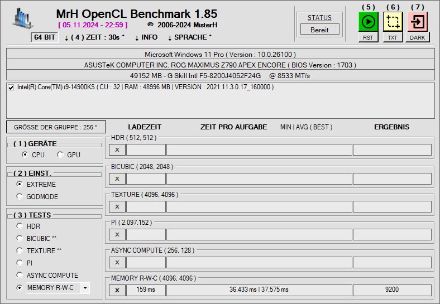Viewport: 440px width, 304px height.
Task: Click the PI result score field
Action: [392, 234]
